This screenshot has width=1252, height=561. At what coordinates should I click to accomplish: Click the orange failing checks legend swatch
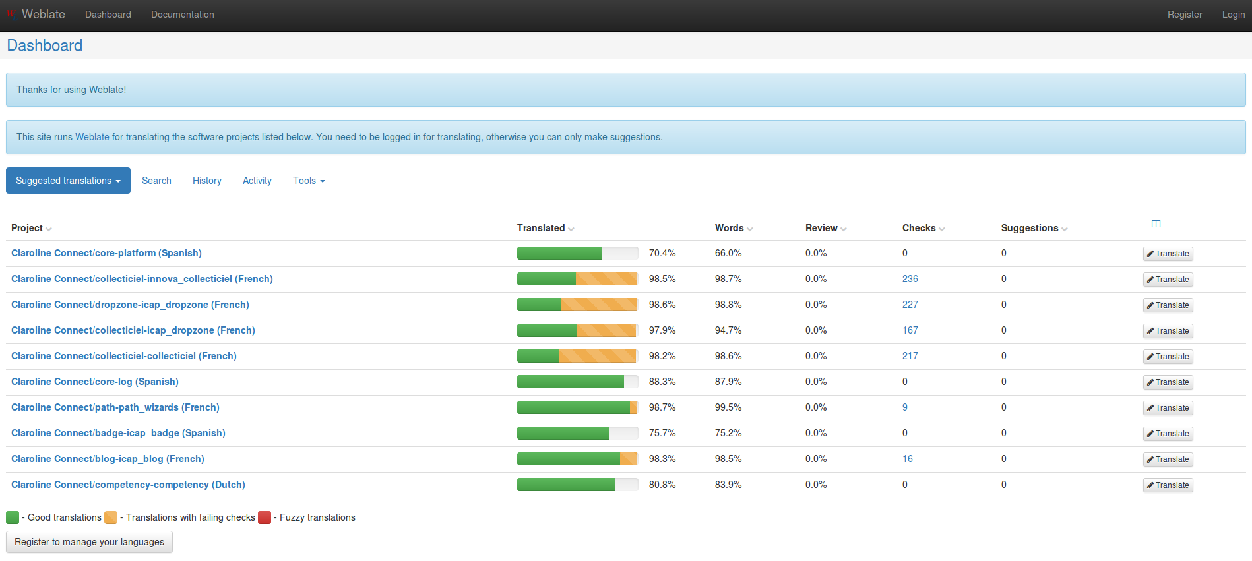click(111, 517)
